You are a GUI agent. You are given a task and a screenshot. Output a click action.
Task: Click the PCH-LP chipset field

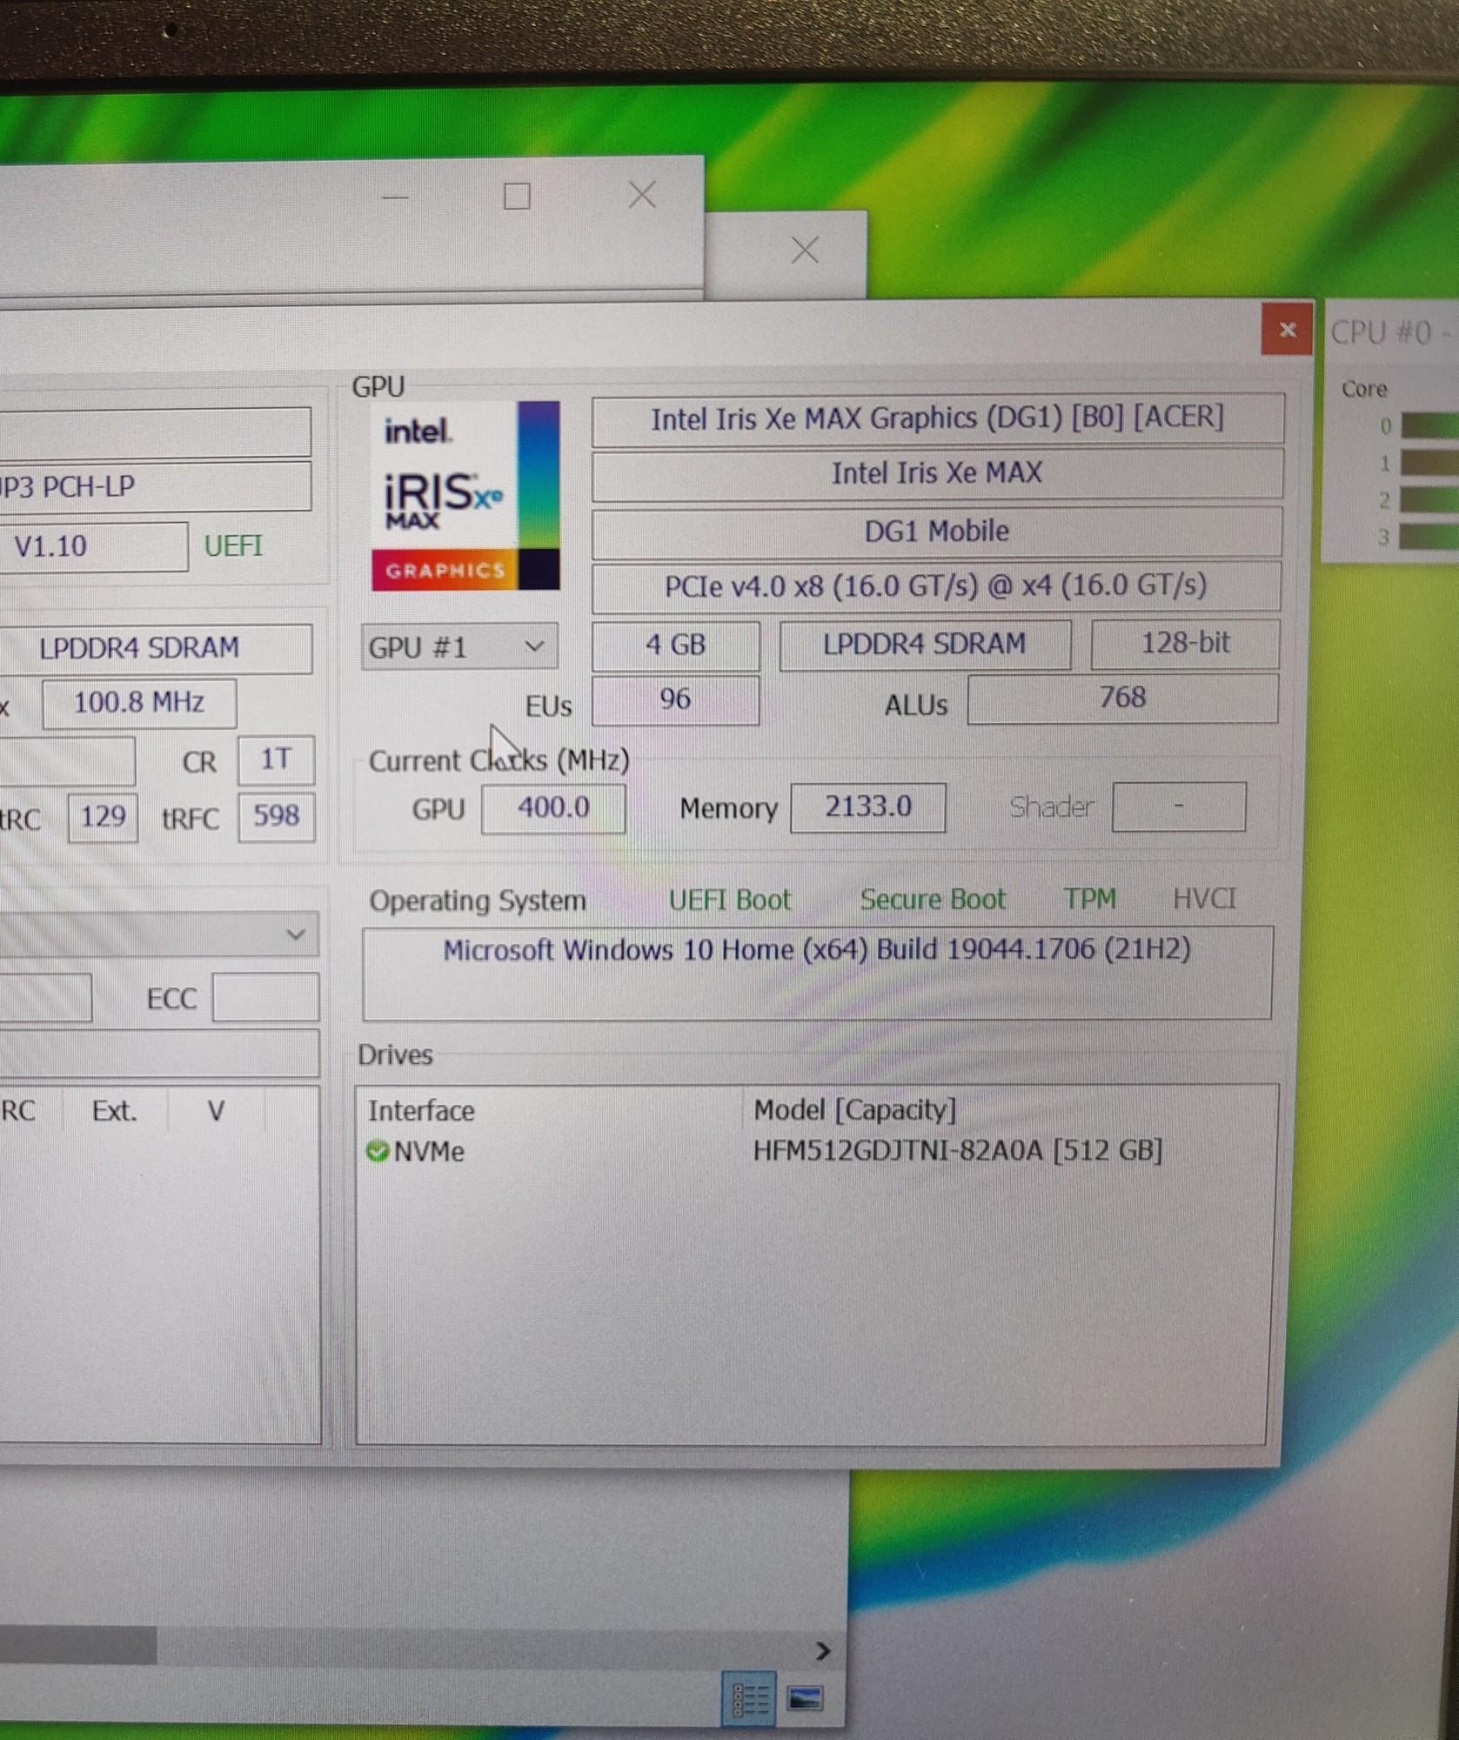(x=155, y=486)
